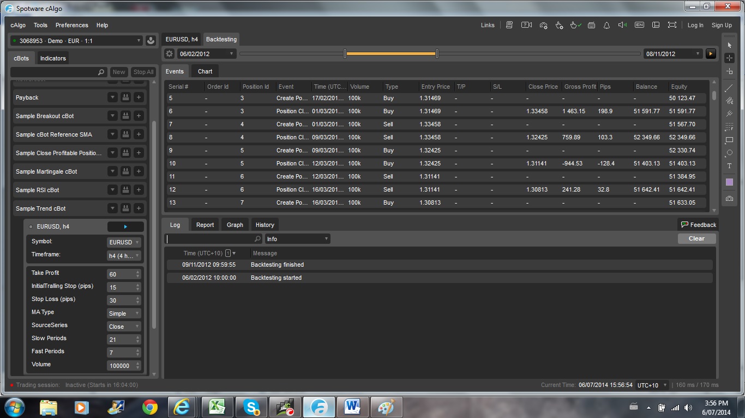Open the help video icon
Viewport: 745px width, 418px height.
526,25
